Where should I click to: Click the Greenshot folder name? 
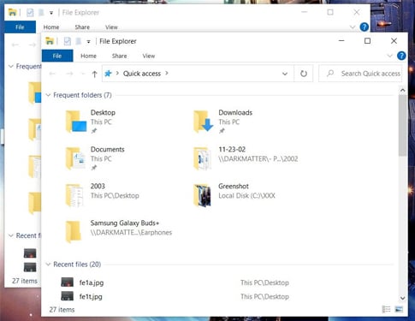point(234,186)
